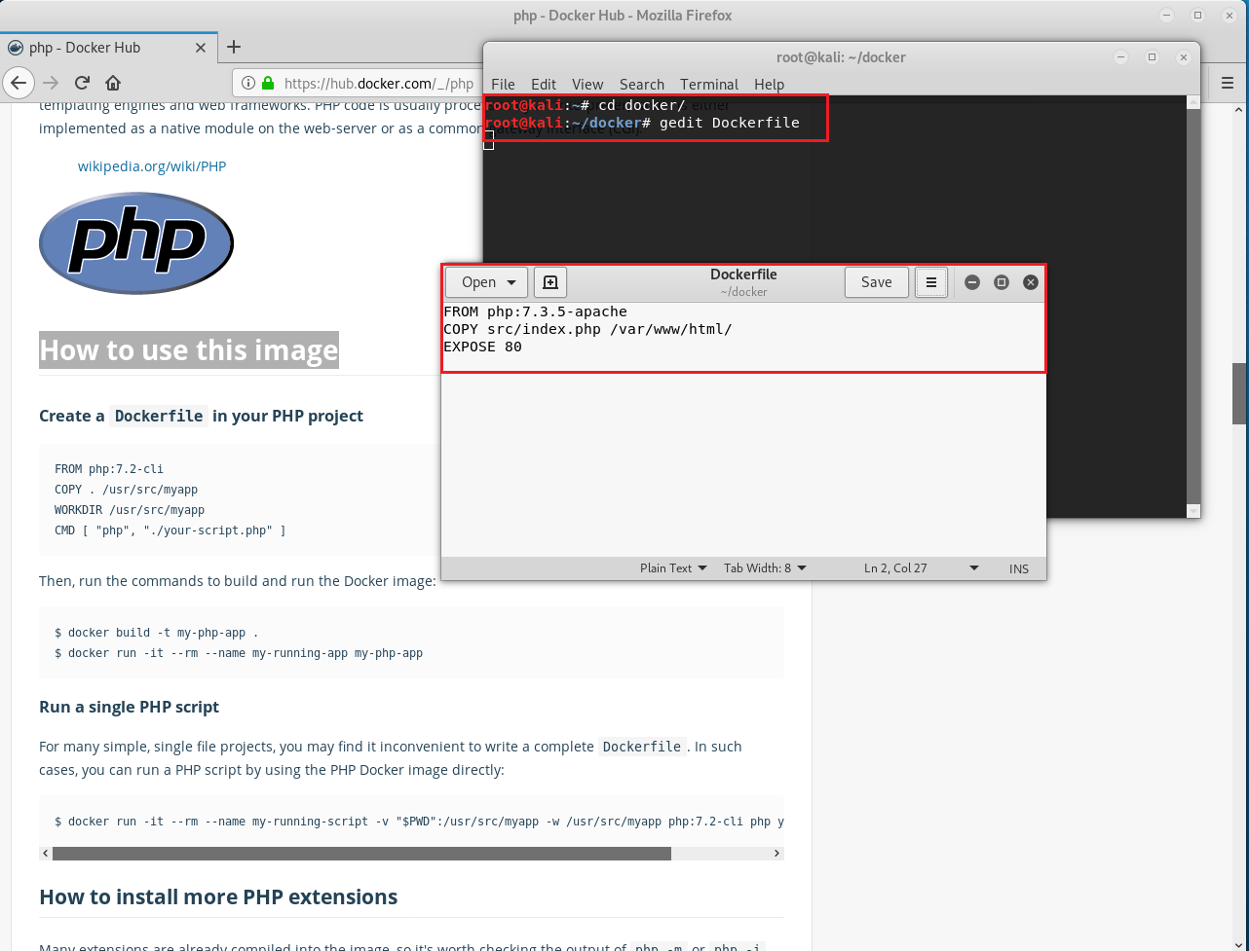Minimize the Firefox window
This screenshot has width=1249, height=951.
[1167, 16]
